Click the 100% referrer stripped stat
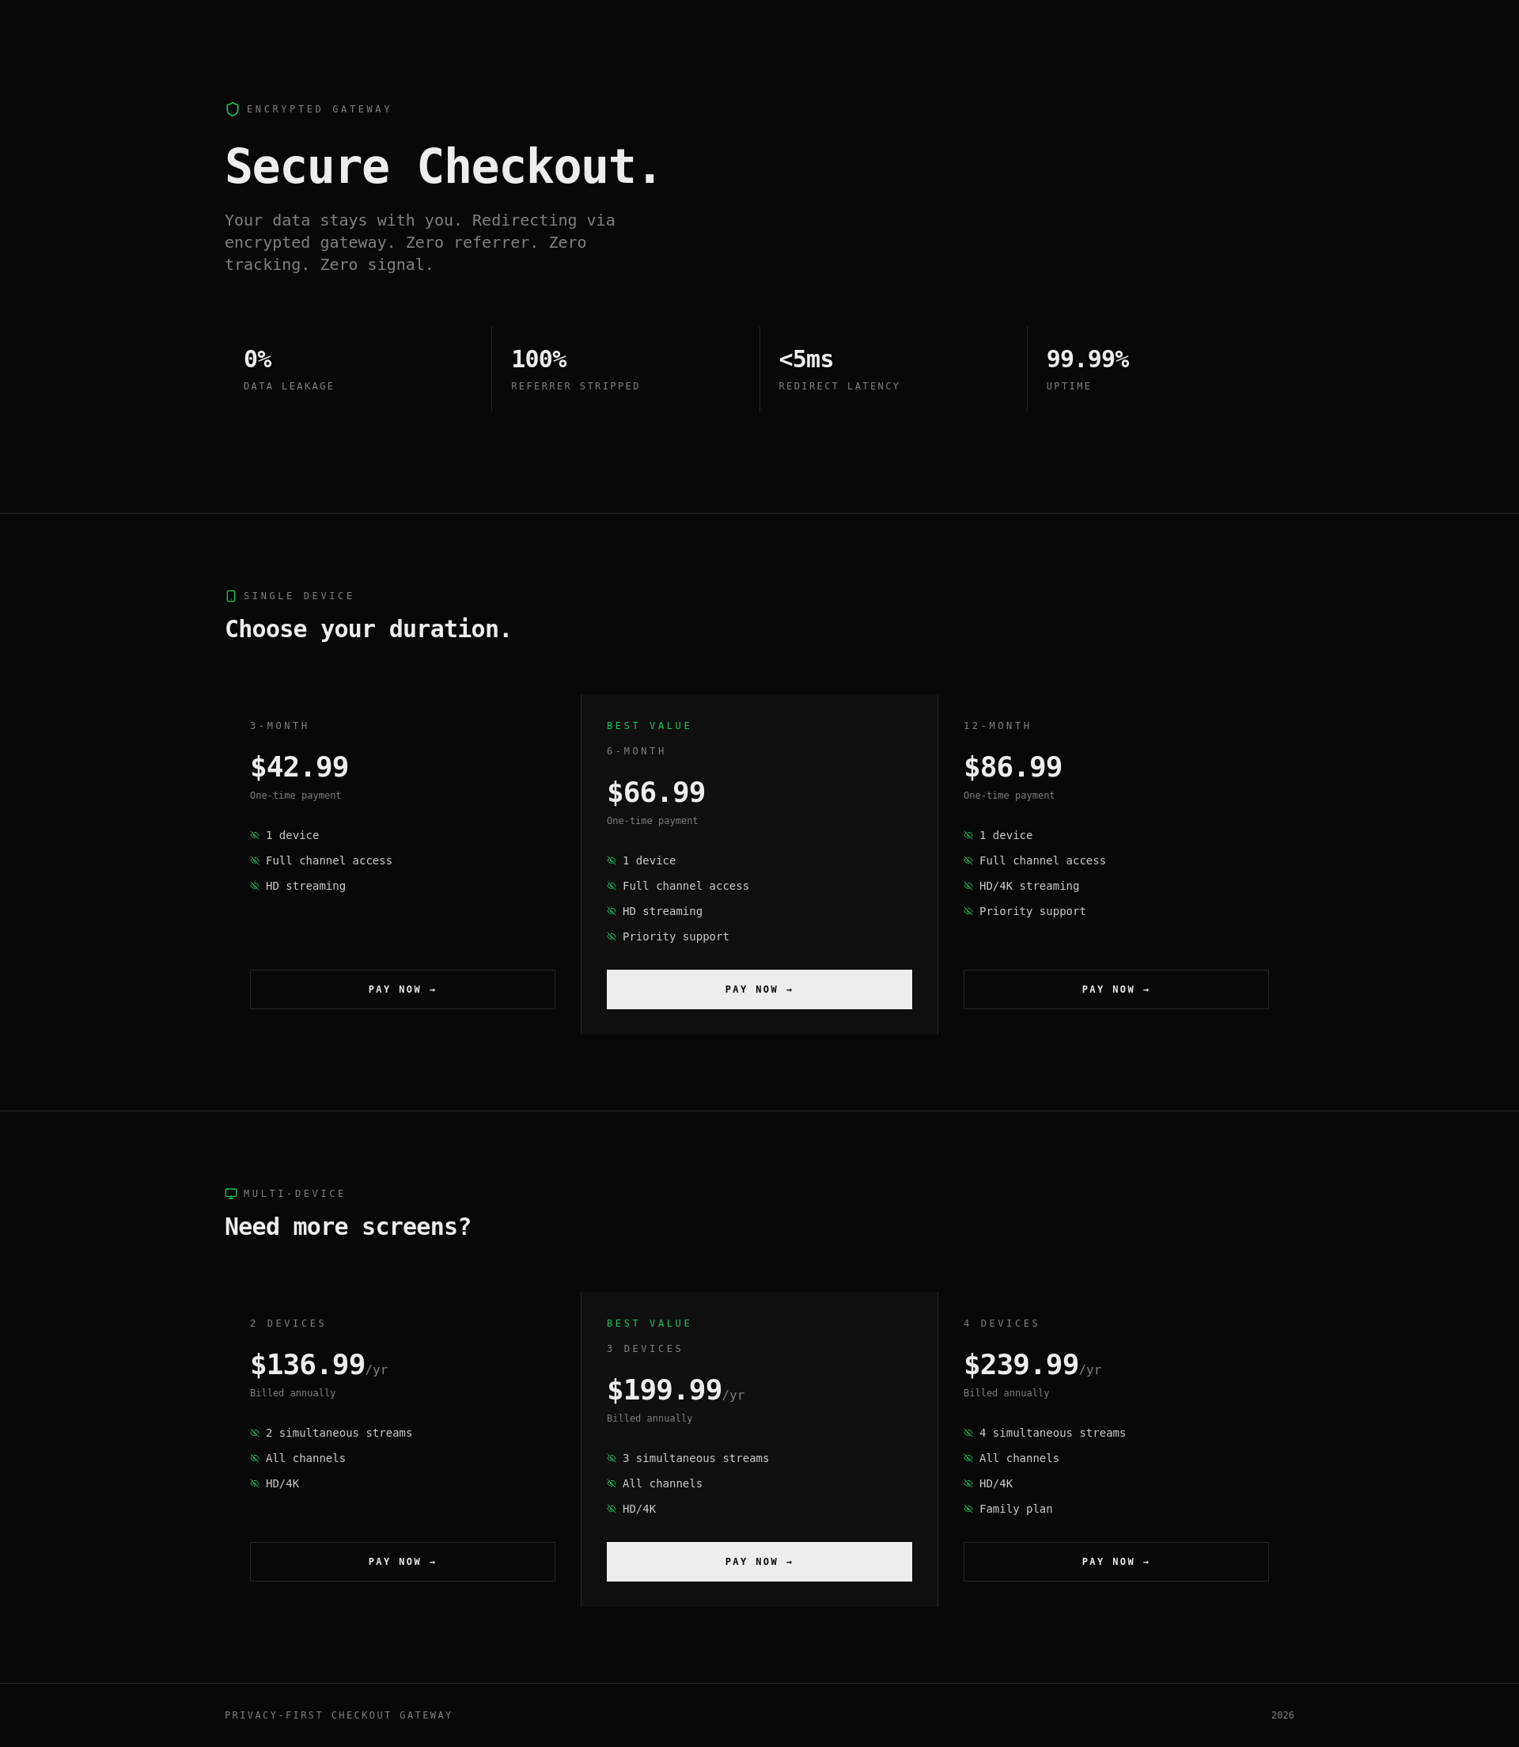Screen dimensions: 1519x1747 (576, 369)
